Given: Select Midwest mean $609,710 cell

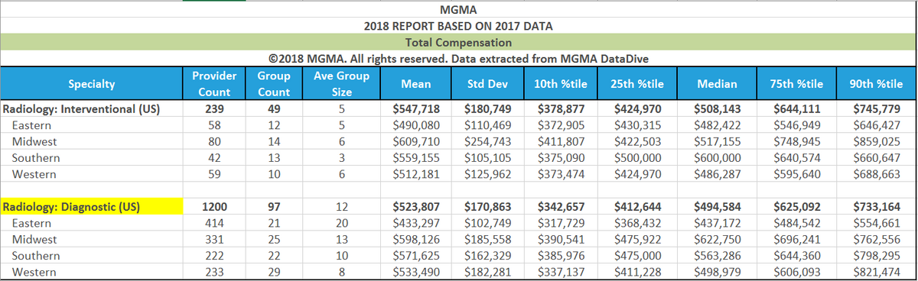Looking at the screenshot, I should click(x=417, y=141).
